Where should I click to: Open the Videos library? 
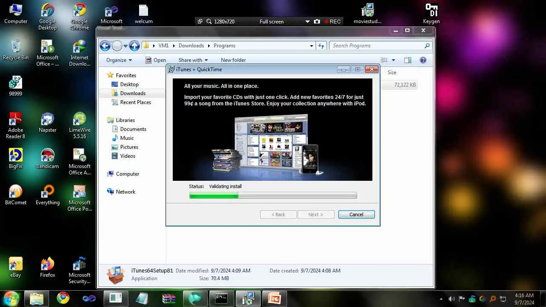pyautogui.click(x=123, y=156)
